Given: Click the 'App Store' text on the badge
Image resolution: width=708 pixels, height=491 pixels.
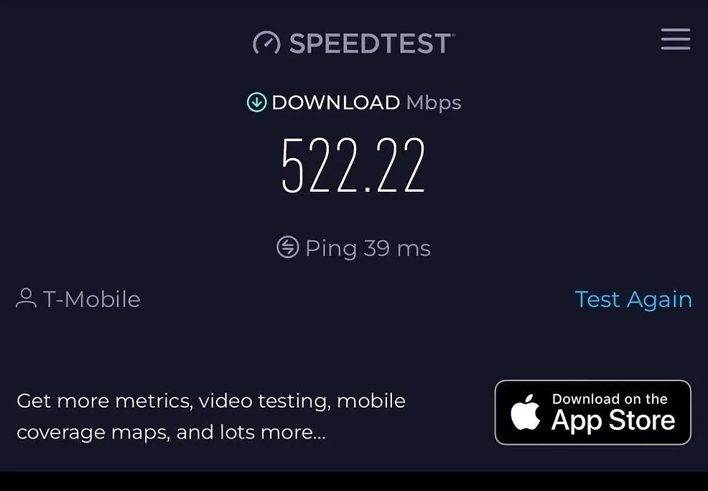Looking at the screenshot, I should tap(613, 421).
